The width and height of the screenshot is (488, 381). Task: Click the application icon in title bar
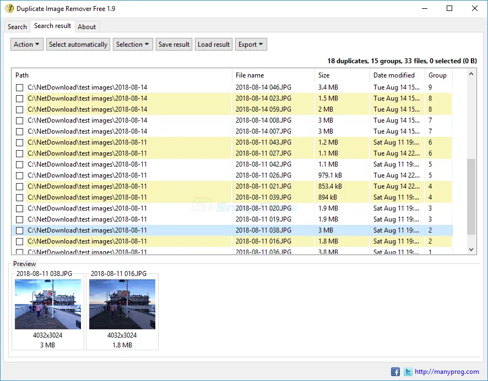coord(9,8)
